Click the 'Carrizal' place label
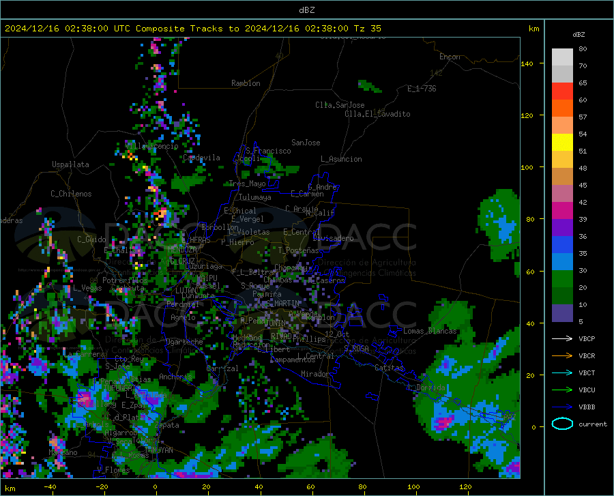This screenshot has height=496, width=614. point(222,368)
